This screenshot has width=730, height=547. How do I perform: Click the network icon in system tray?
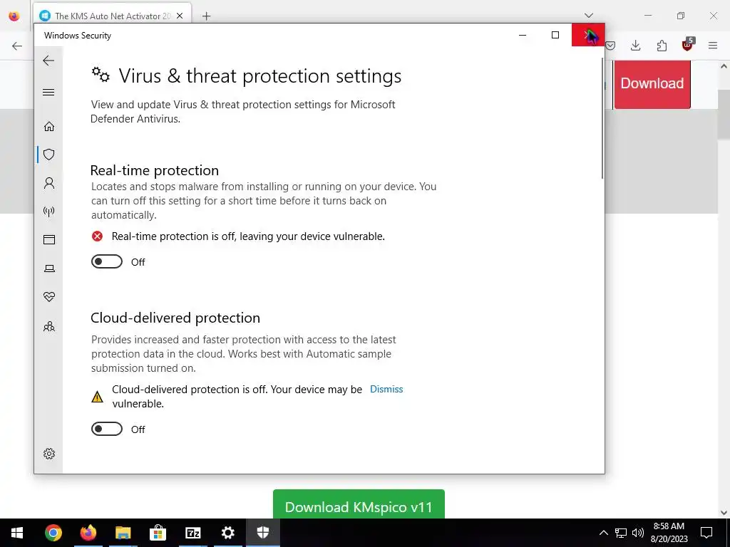(621, 533)
